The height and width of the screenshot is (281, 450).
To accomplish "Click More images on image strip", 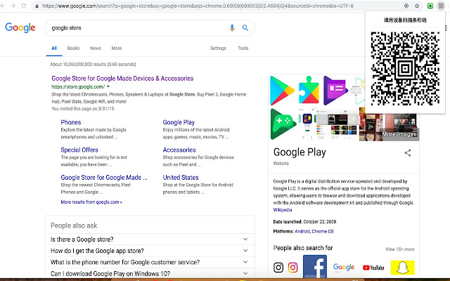I will (x=399, y=134).
